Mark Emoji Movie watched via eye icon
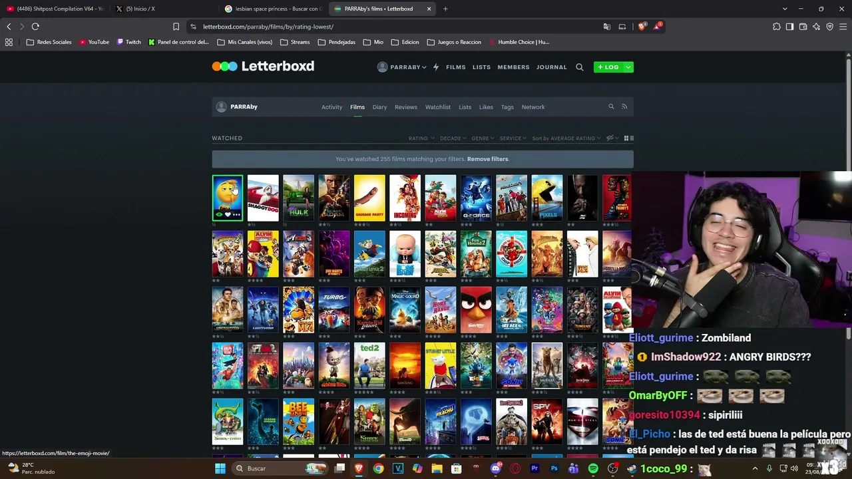The width and height of the screenshot is (852, 479). point(219,214)
